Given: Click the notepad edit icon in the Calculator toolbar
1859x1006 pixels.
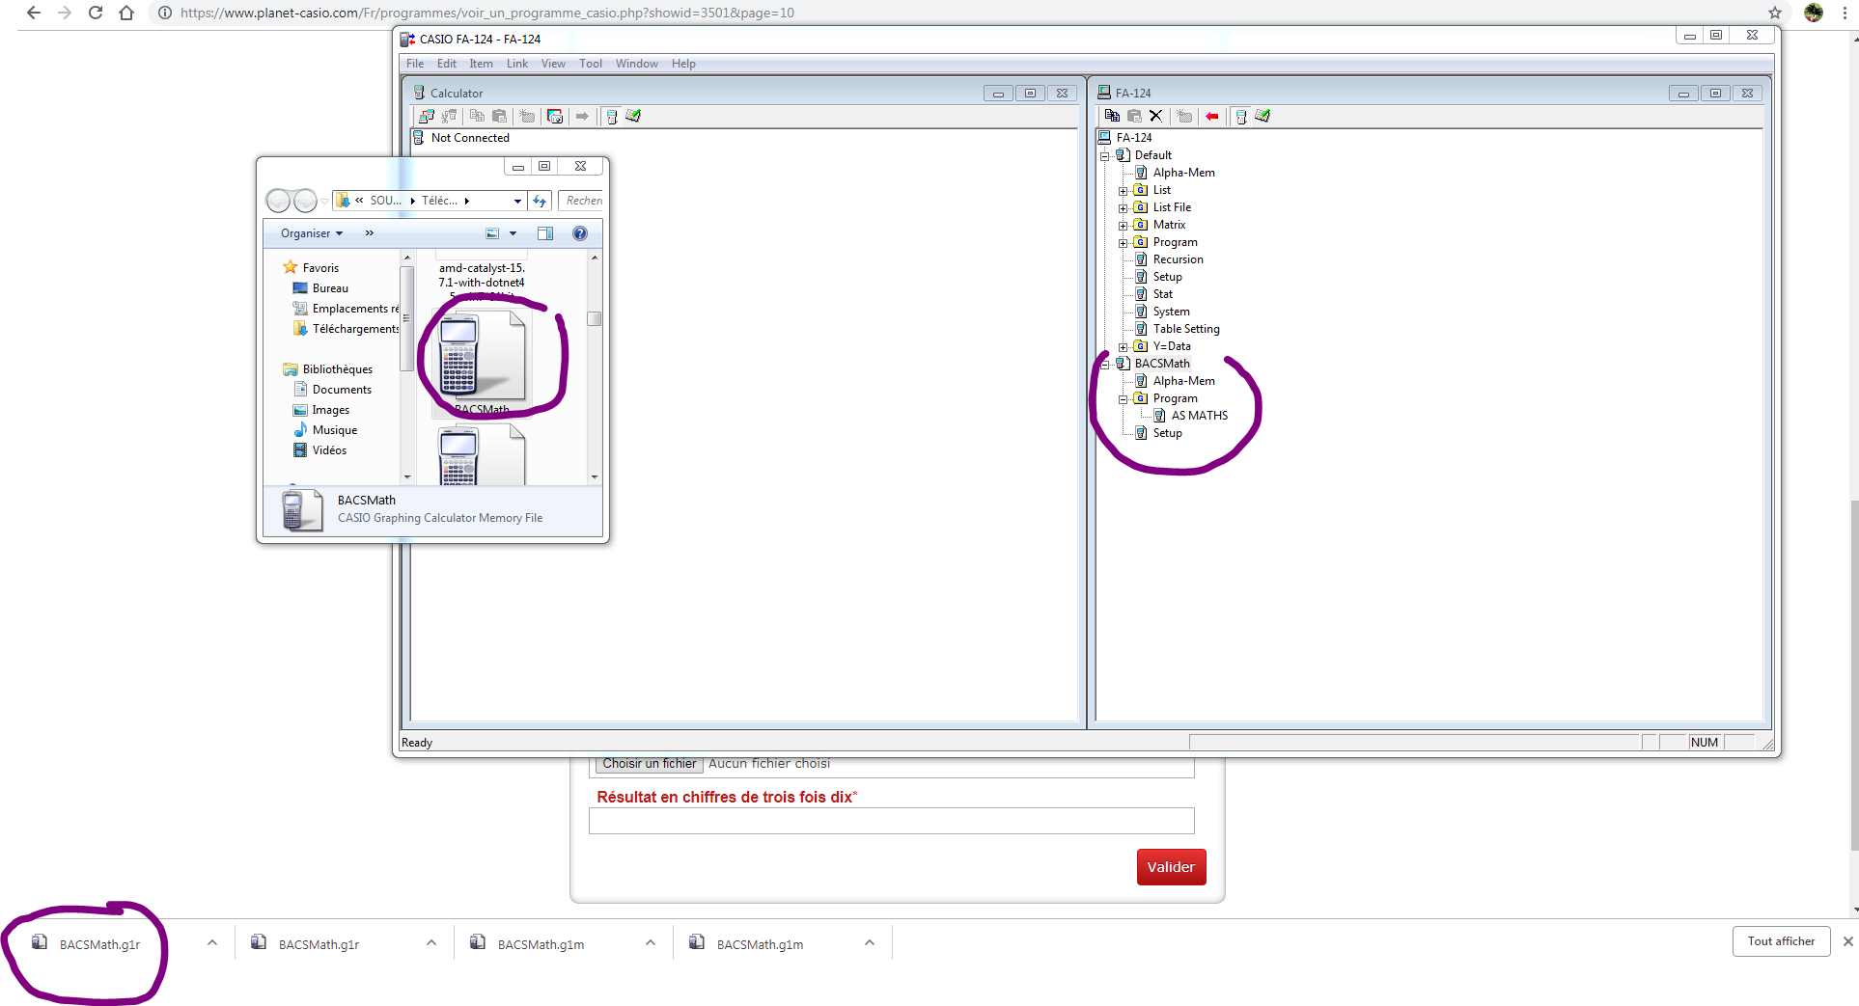Looking at the screenshot, I should coord(633,116).
